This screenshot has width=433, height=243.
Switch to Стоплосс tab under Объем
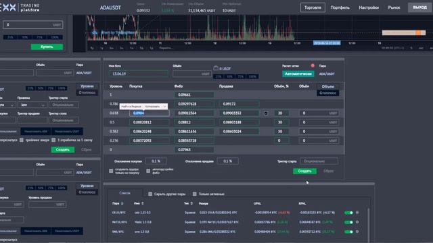point(327,93)
